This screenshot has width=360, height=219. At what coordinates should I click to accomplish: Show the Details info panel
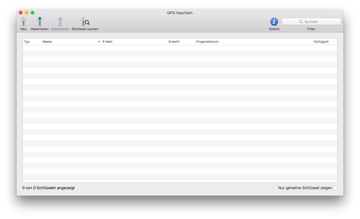pos(274,22)
